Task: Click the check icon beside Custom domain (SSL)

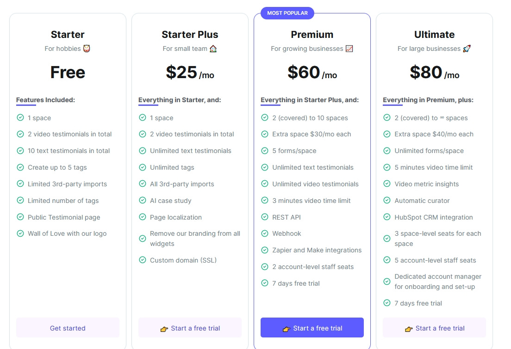Action: [x=143, y=260]
